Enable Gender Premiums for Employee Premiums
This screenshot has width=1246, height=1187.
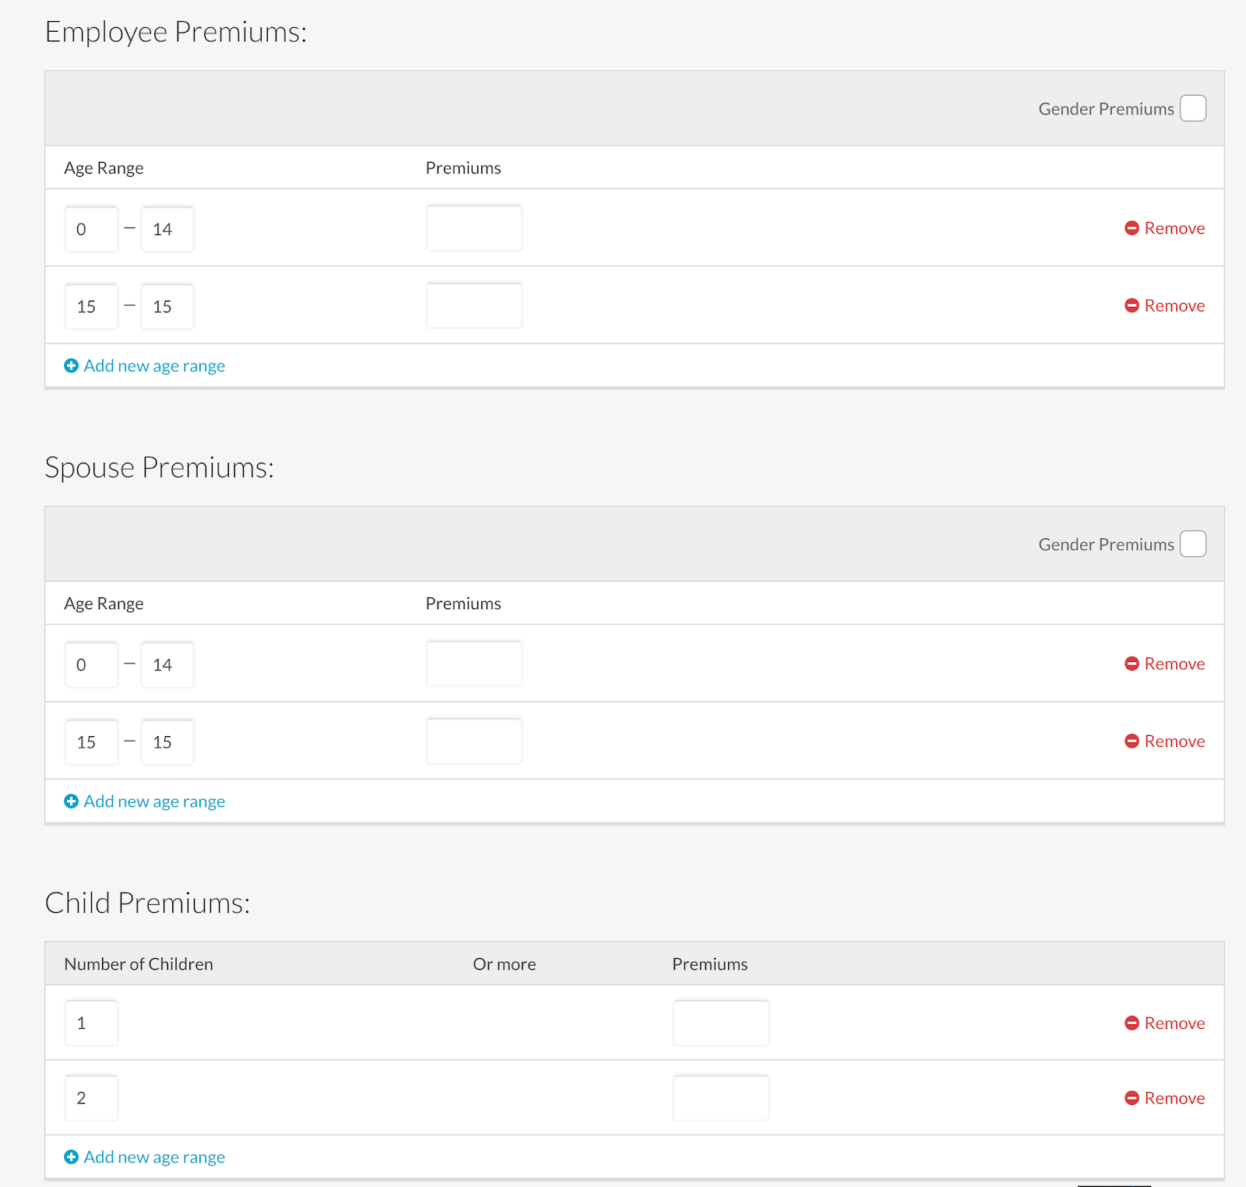(1192, 108)
